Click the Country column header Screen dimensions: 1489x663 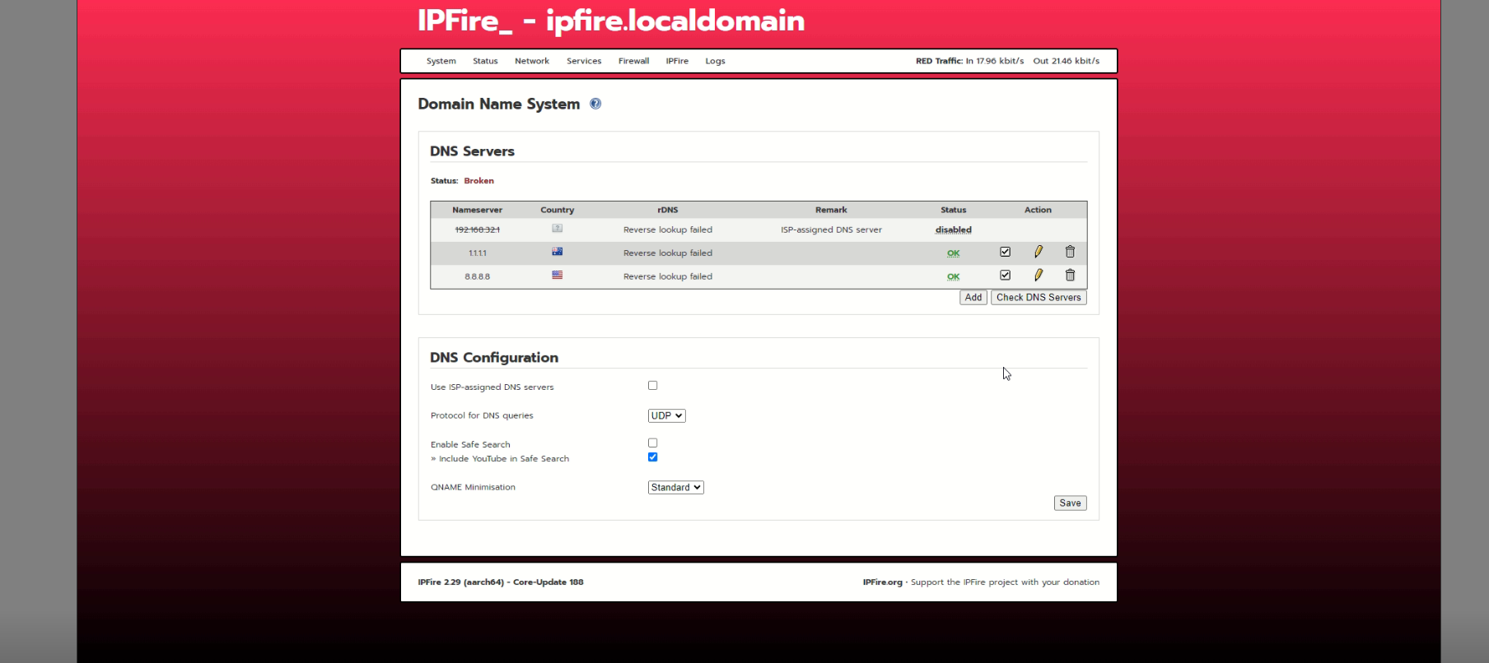(558, 210)
